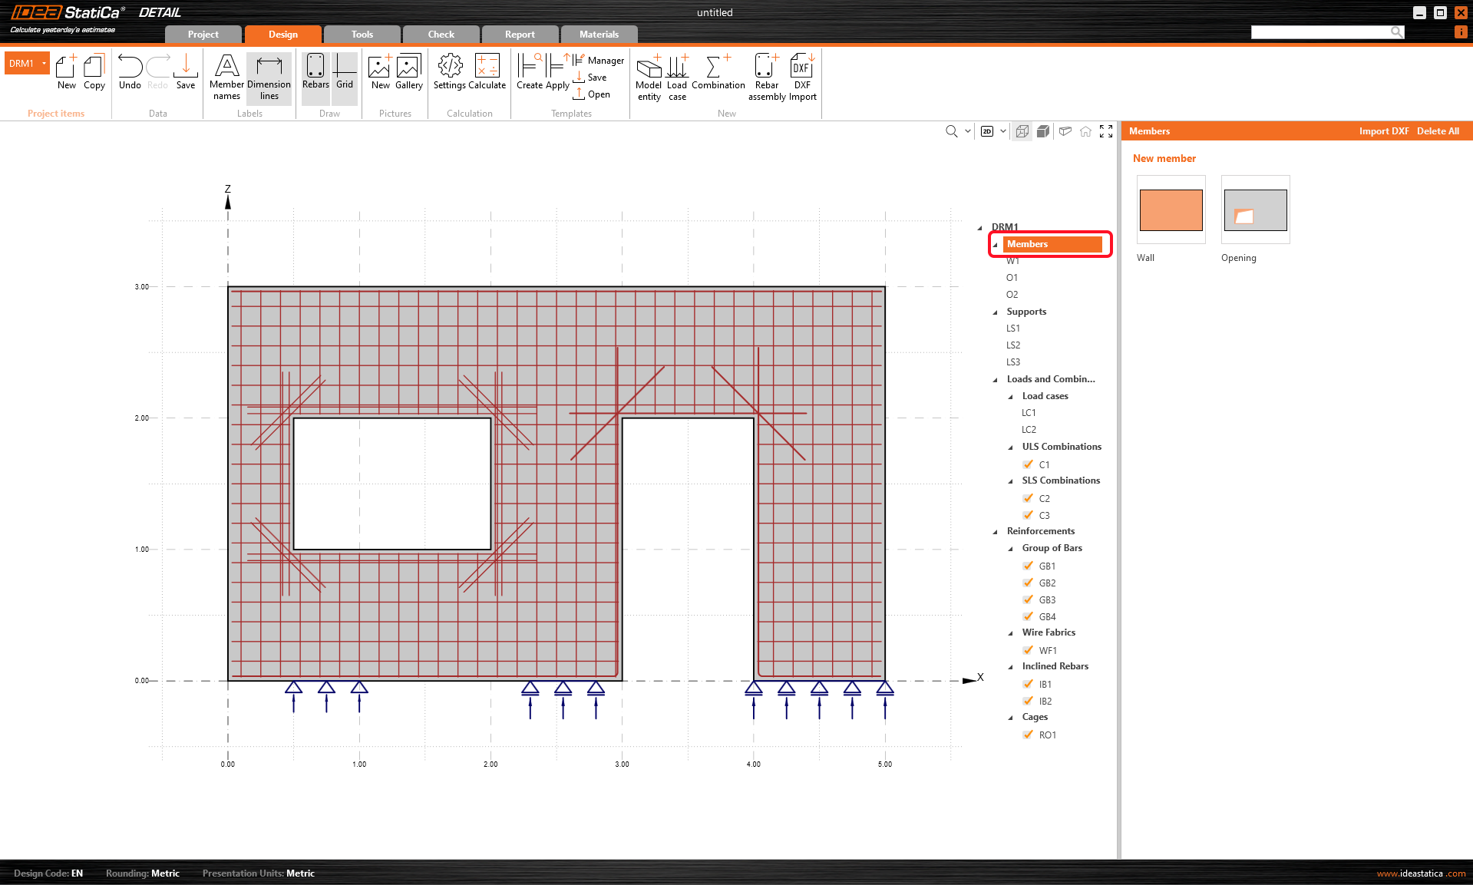Toggle the WF1 wire fabric visibility

(x=1029, y=649)
